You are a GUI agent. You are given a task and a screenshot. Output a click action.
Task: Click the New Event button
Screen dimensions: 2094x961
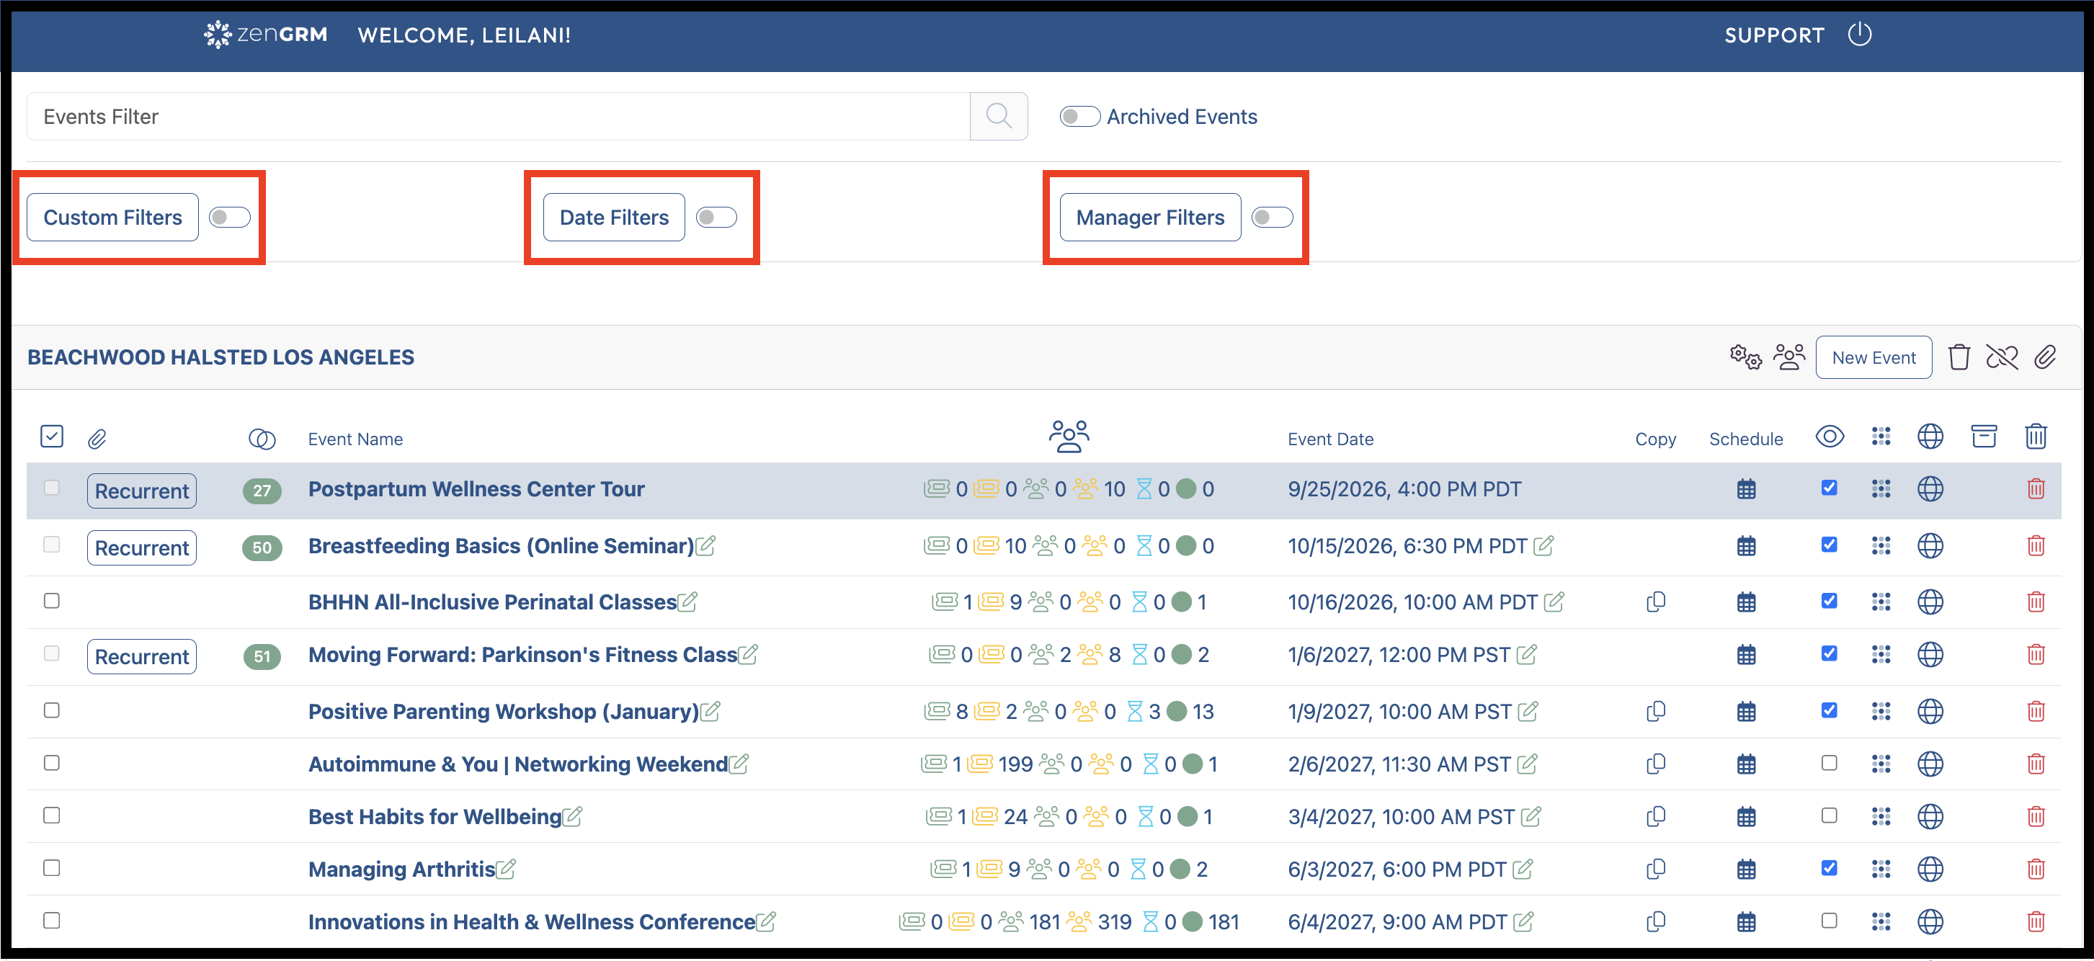pyautogui.click(x=1874, y=357)
